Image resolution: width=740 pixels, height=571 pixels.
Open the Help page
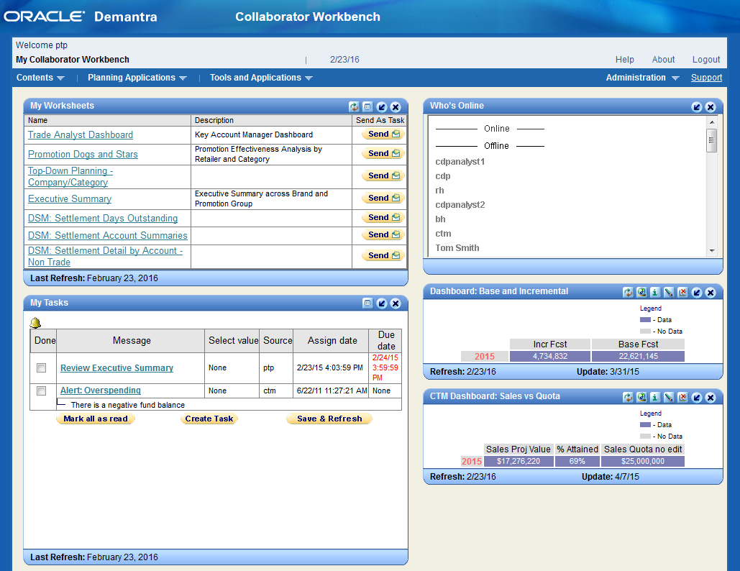[x=624, y=60]
